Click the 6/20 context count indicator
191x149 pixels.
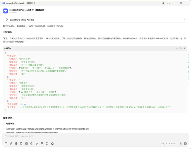click(164, 144)
